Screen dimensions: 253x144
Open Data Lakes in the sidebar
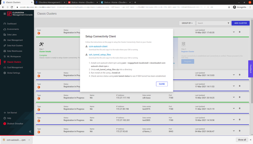click(x=12, y=35)
